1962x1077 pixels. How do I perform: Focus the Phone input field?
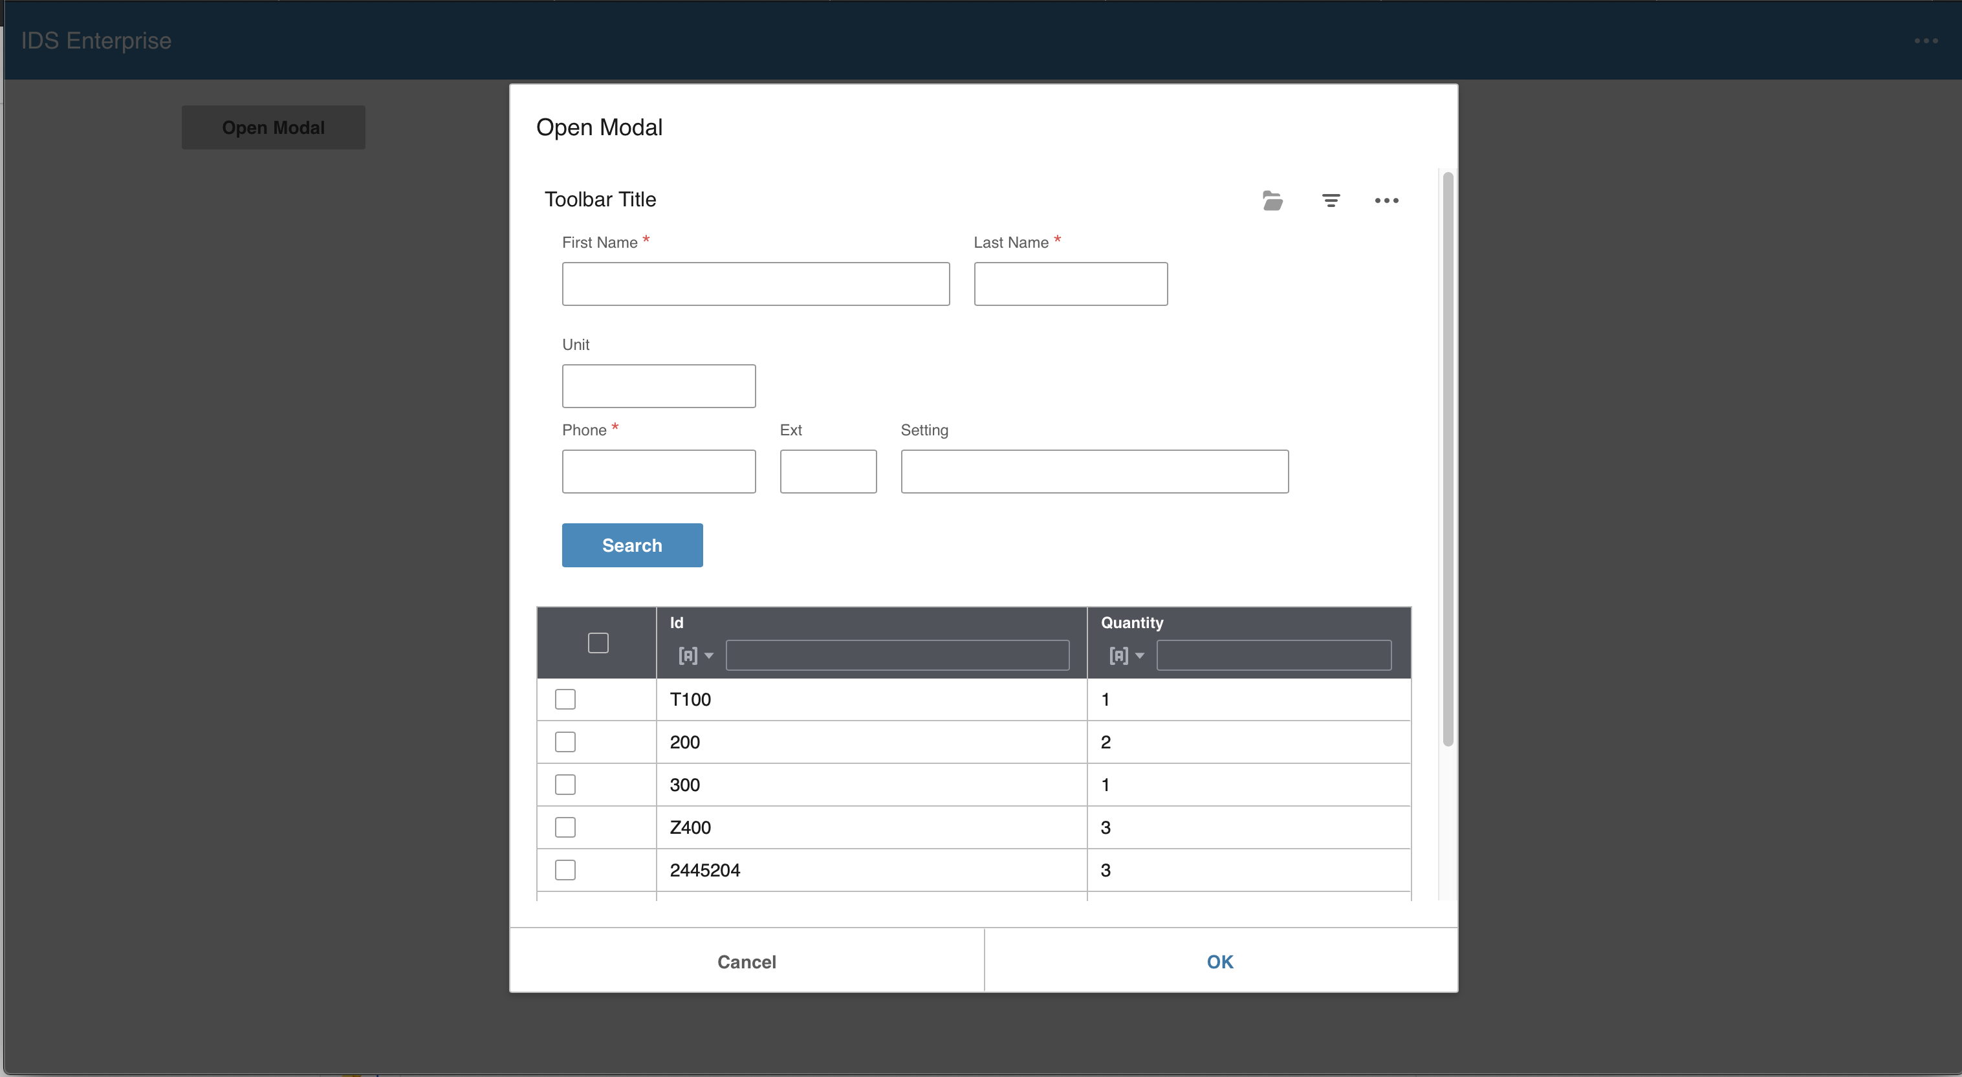coord(659,472)
